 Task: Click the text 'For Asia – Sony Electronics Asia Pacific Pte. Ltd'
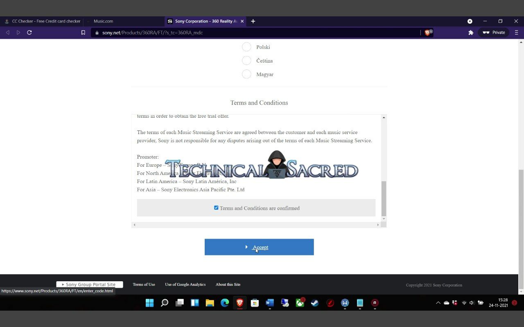point(191,190)
